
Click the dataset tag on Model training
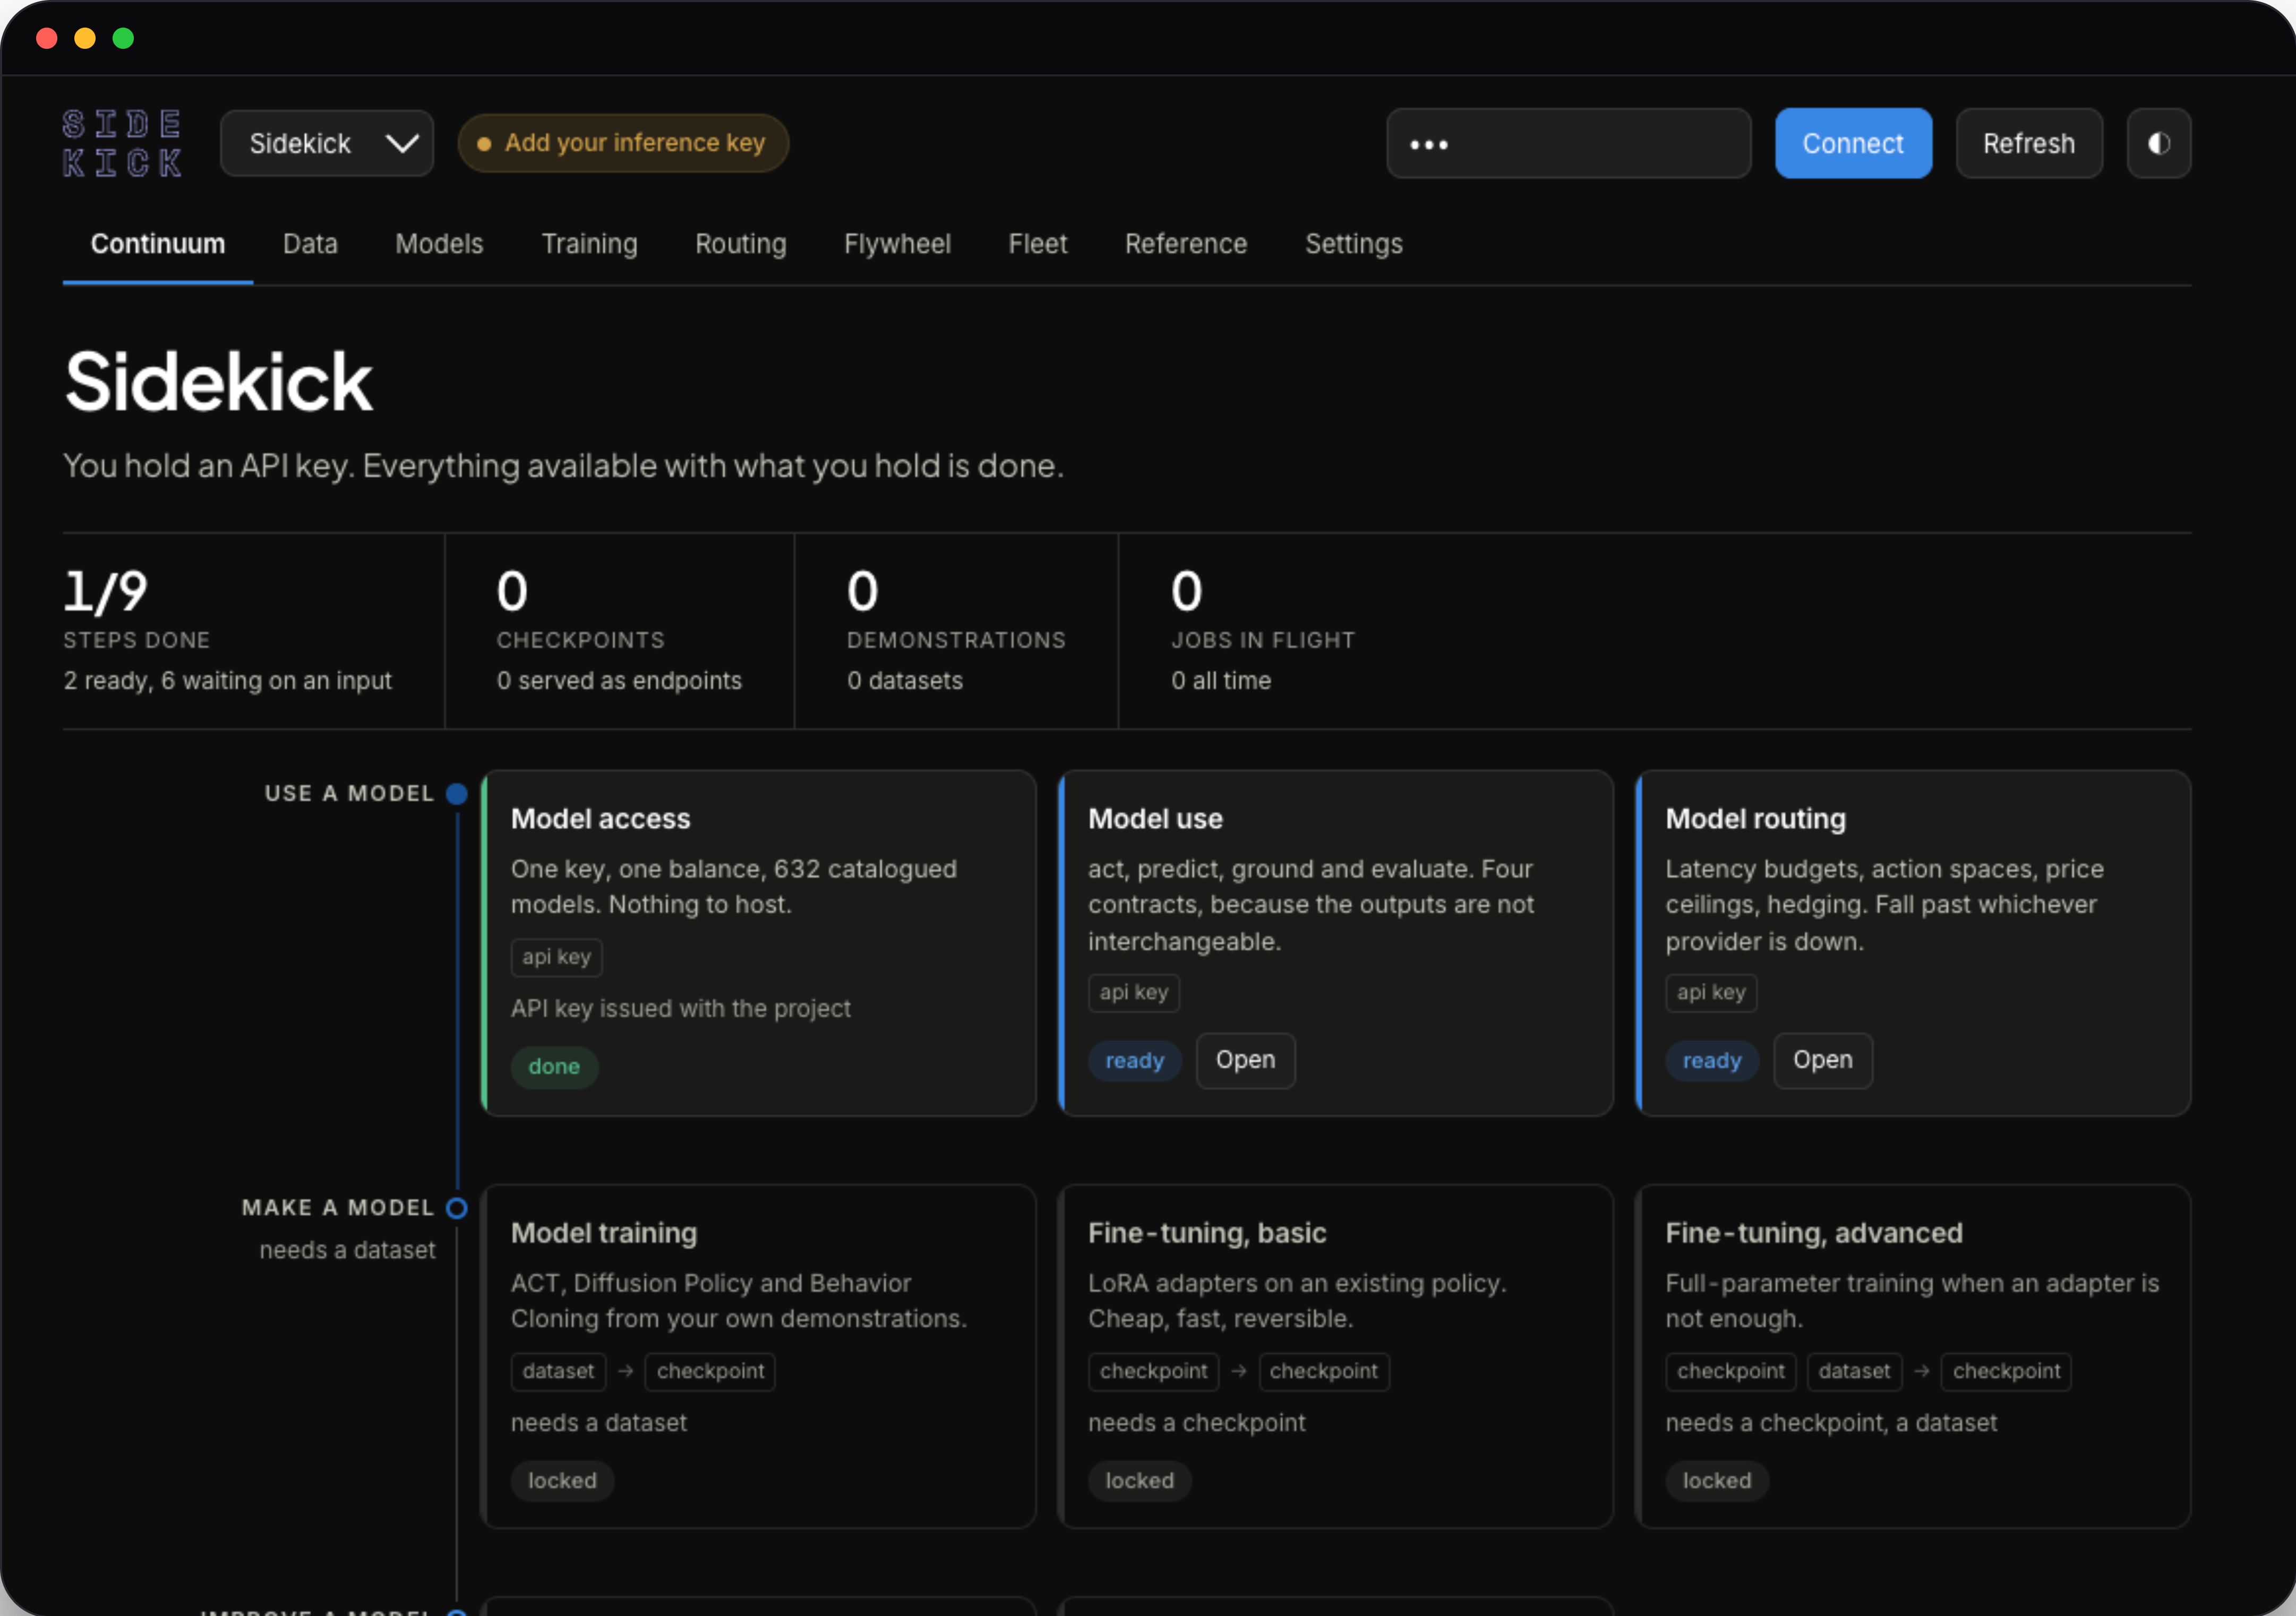558,1371
